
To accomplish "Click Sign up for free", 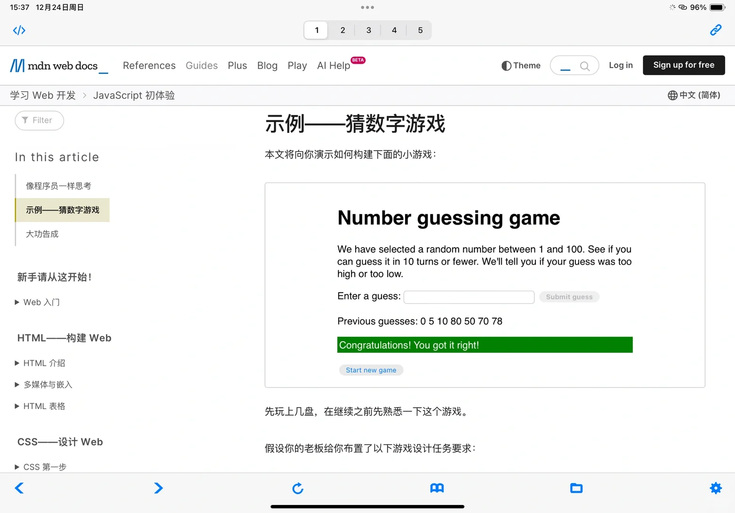I will click(x=684, y=65).
